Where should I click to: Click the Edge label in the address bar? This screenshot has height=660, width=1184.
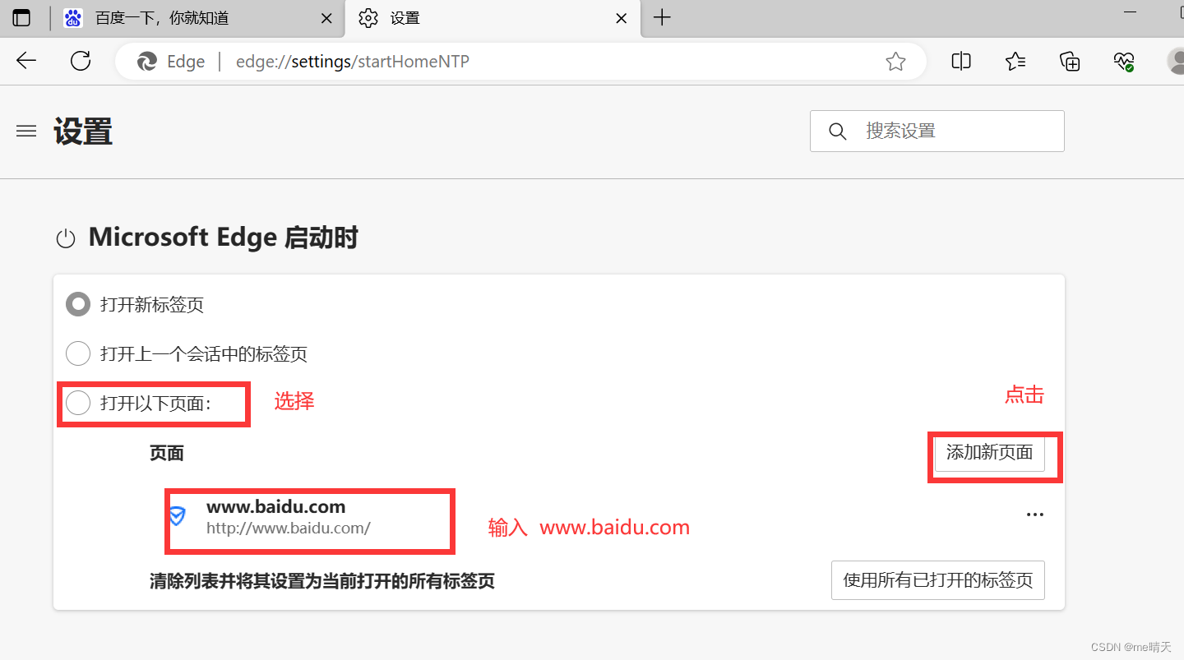click(185, 61)
